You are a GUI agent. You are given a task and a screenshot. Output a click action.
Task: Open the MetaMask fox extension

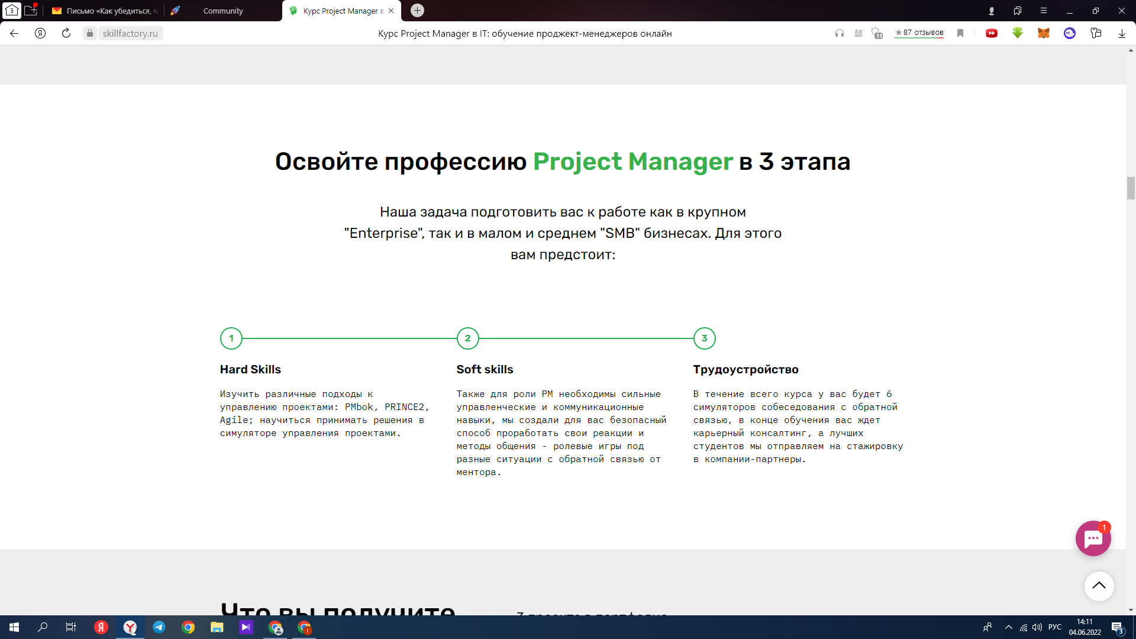(1043, 33)
